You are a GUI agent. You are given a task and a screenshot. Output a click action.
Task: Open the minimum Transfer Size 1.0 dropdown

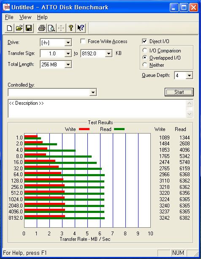68,54
